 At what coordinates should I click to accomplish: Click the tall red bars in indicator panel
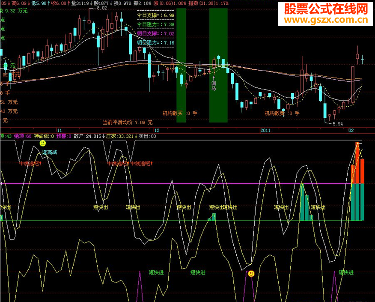click(x=357, y=163)
